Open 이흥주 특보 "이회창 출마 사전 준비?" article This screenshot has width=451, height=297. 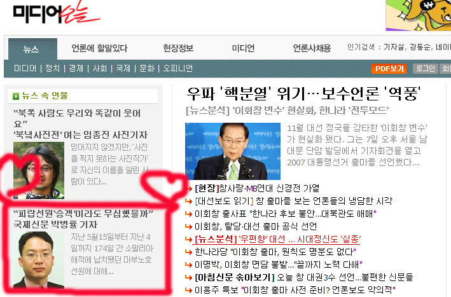(295, 290)
